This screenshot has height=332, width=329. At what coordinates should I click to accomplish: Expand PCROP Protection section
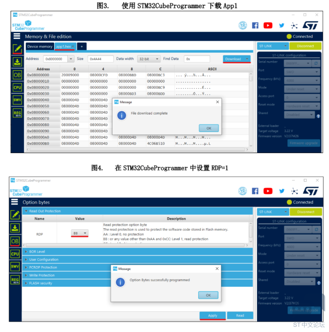tap(26, 267)
